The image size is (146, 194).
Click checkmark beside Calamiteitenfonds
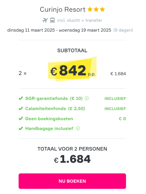point(21,109)
